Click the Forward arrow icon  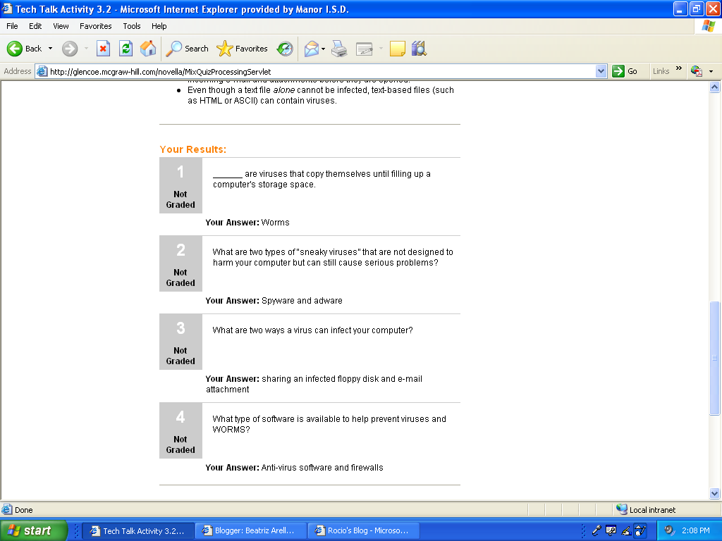[70, 49]
